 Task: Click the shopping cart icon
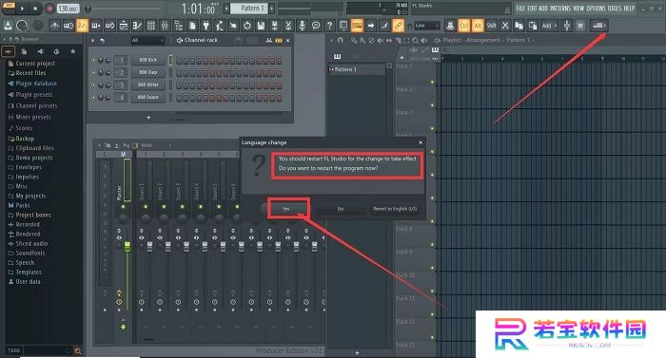(x=580, y=26)
